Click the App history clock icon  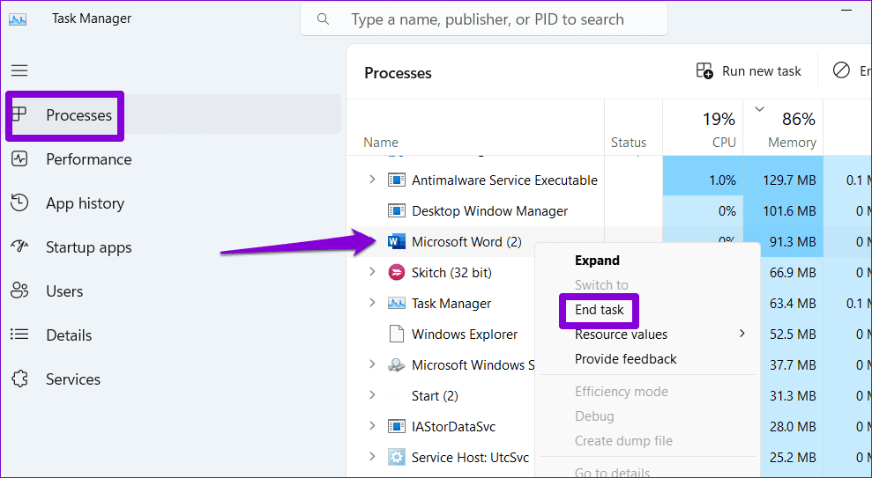click(x=19, y=202)
